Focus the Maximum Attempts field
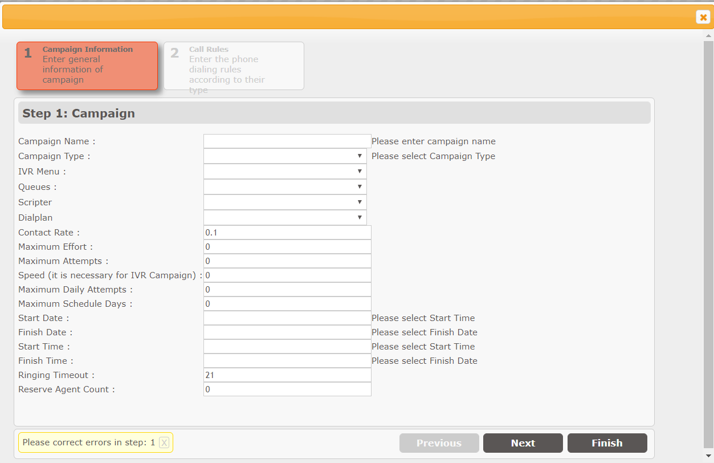 pyautogui.click(x=287, y=261)
